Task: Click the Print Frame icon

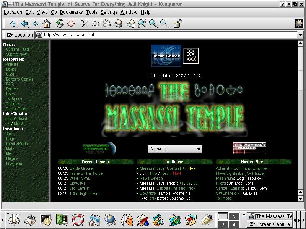Action: tap(131, 24)
